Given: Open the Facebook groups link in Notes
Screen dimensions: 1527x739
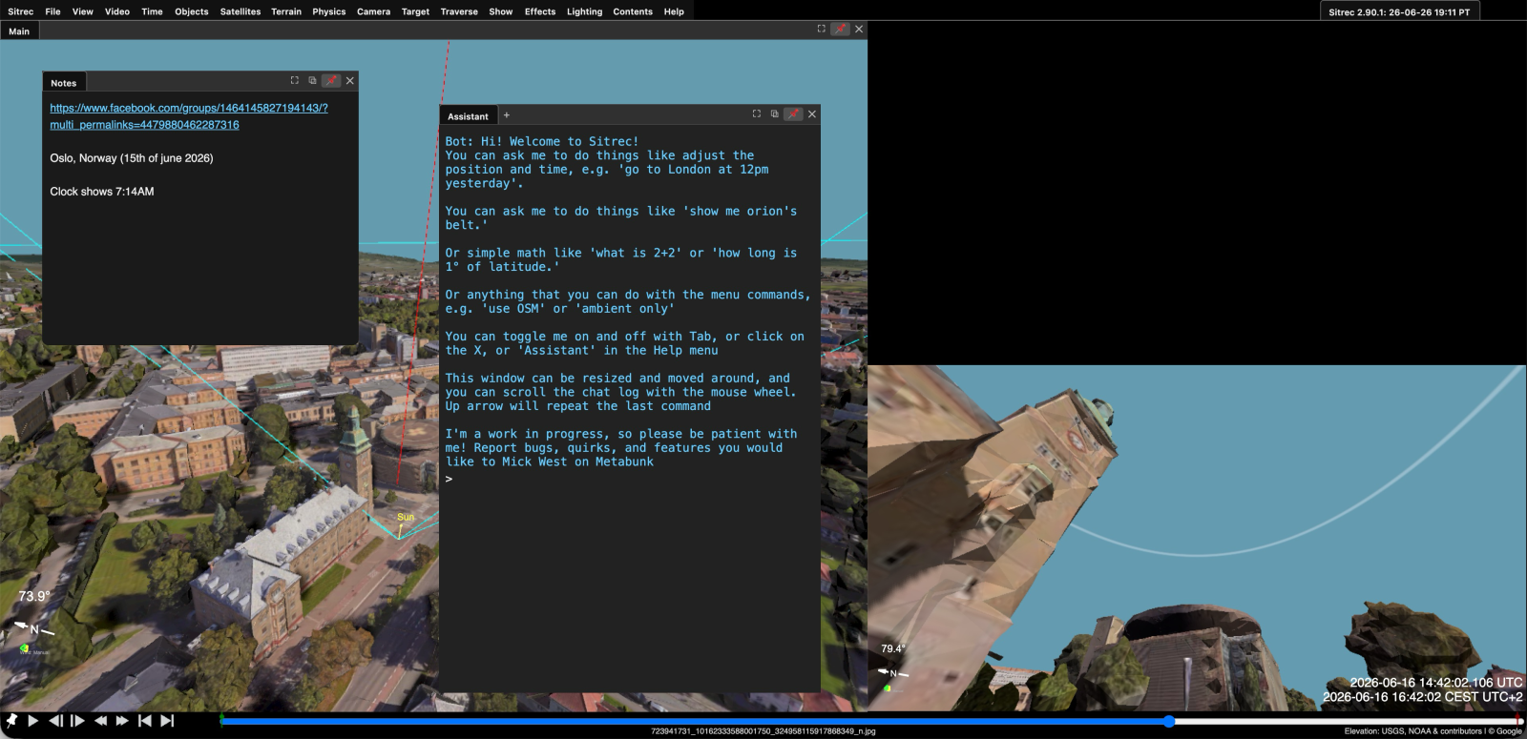Looking at the screenshot, I should pos(189,116).
